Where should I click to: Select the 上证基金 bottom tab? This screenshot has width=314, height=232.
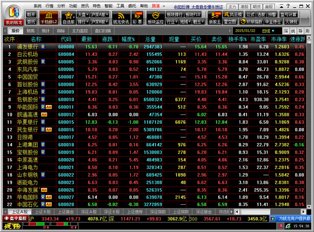pos(66,212)
